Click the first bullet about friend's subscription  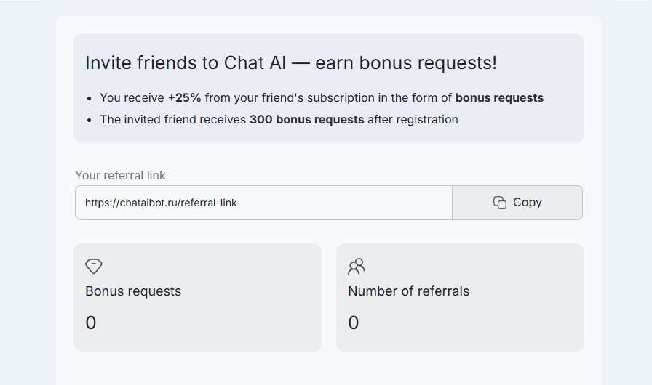click(x=320, y=98)
